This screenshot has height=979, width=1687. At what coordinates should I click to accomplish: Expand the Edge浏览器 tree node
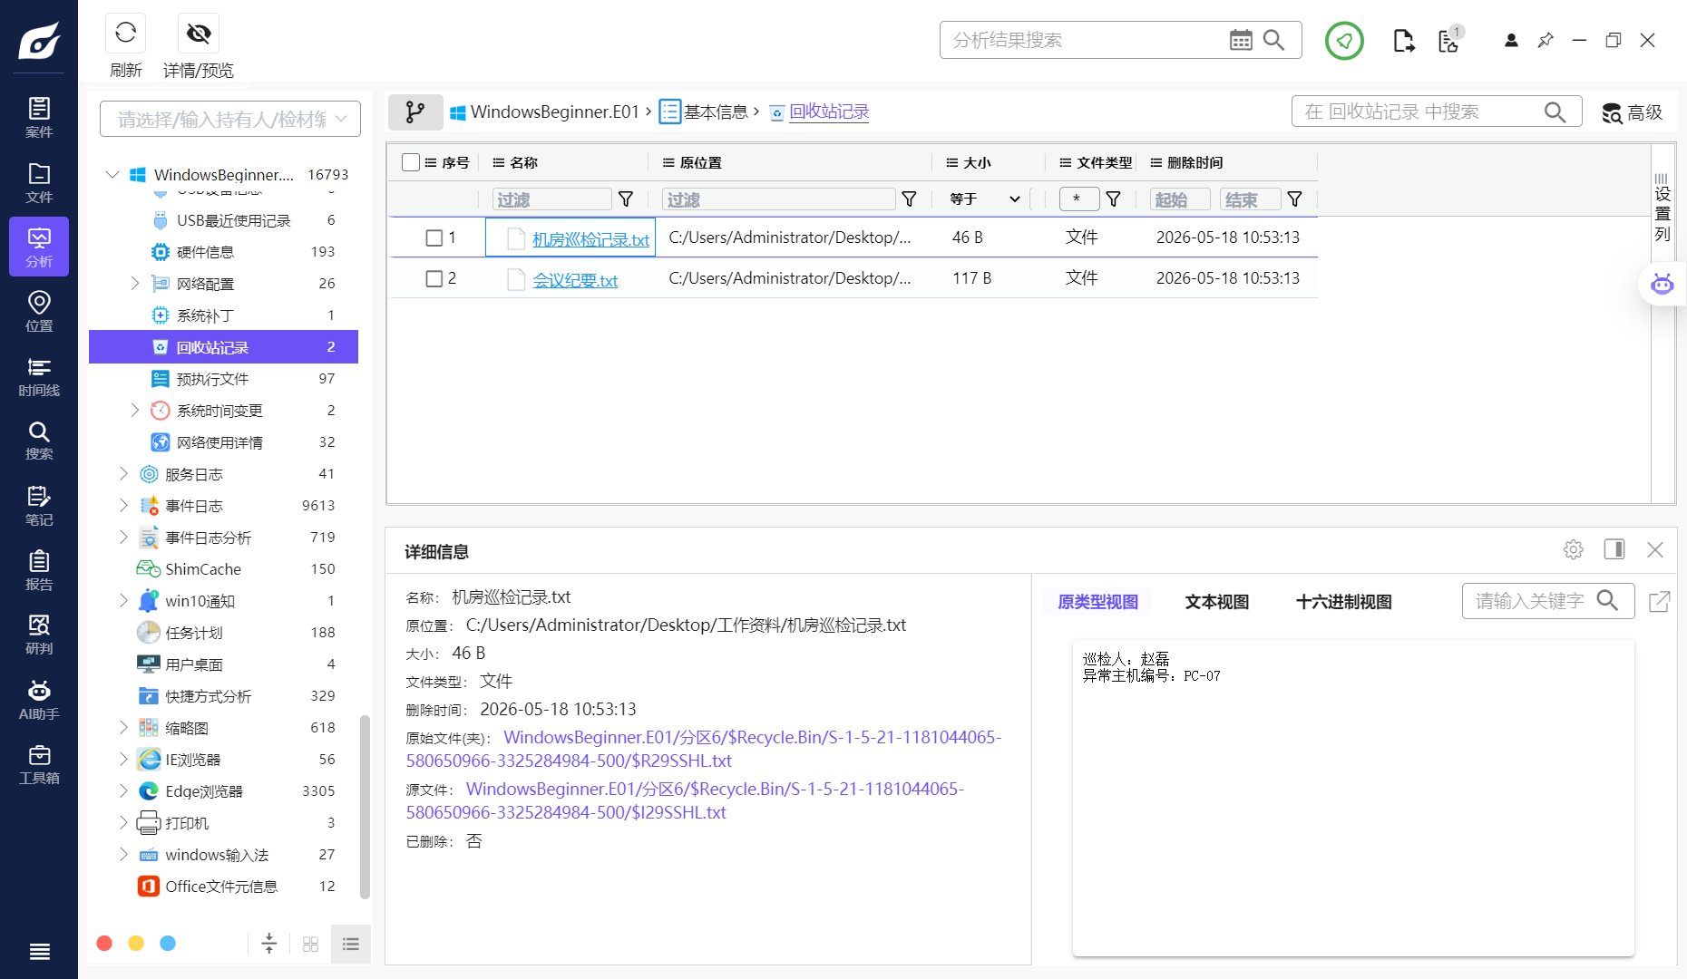[x=123, y=790]
